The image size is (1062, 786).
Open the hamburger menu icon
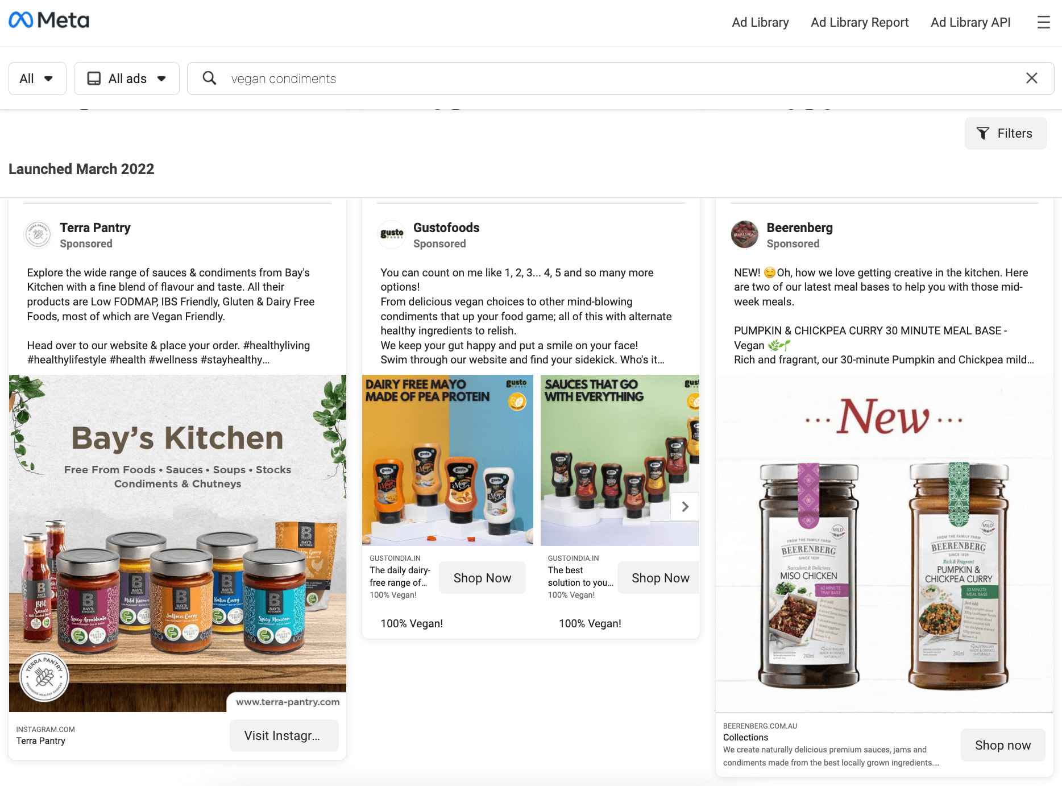pyautogui.click(x=1043, y=22)
